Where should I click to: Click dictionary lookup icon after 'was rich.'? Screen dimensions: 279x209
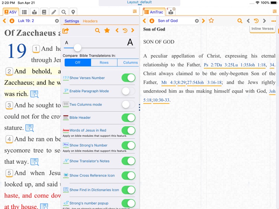(x=34, y=94)
